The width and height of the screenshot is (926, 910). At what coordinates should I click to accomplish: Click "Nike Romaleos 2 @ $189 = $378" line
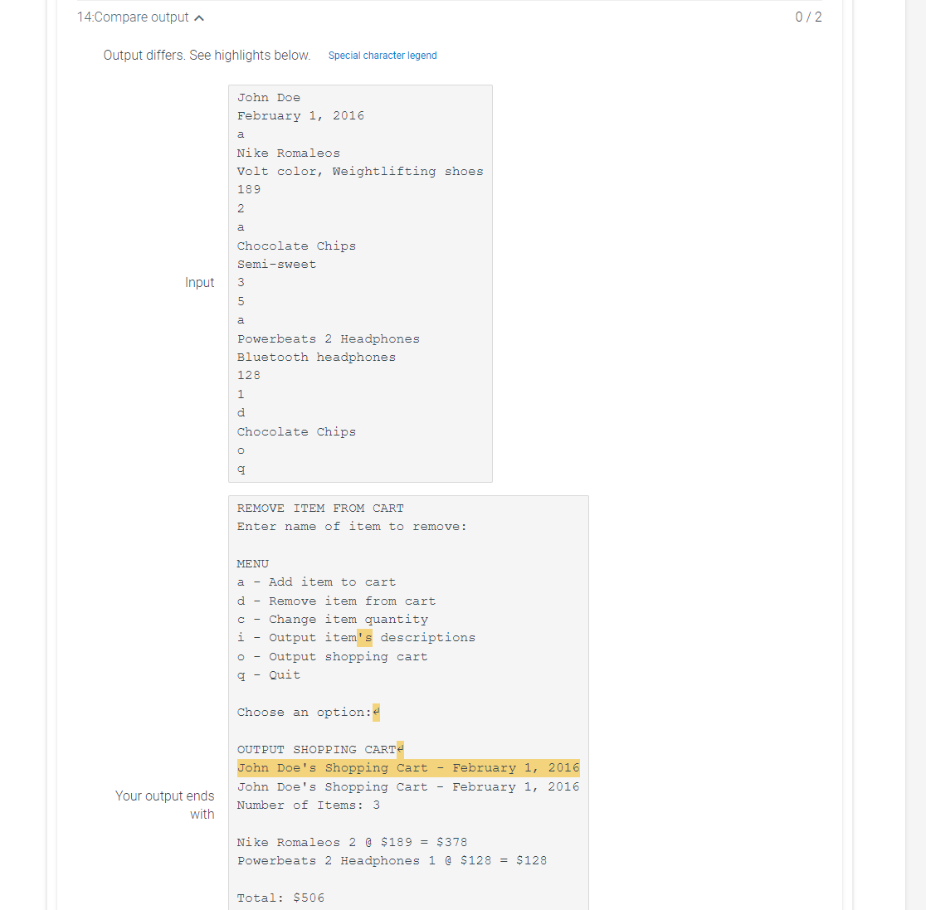353,843
